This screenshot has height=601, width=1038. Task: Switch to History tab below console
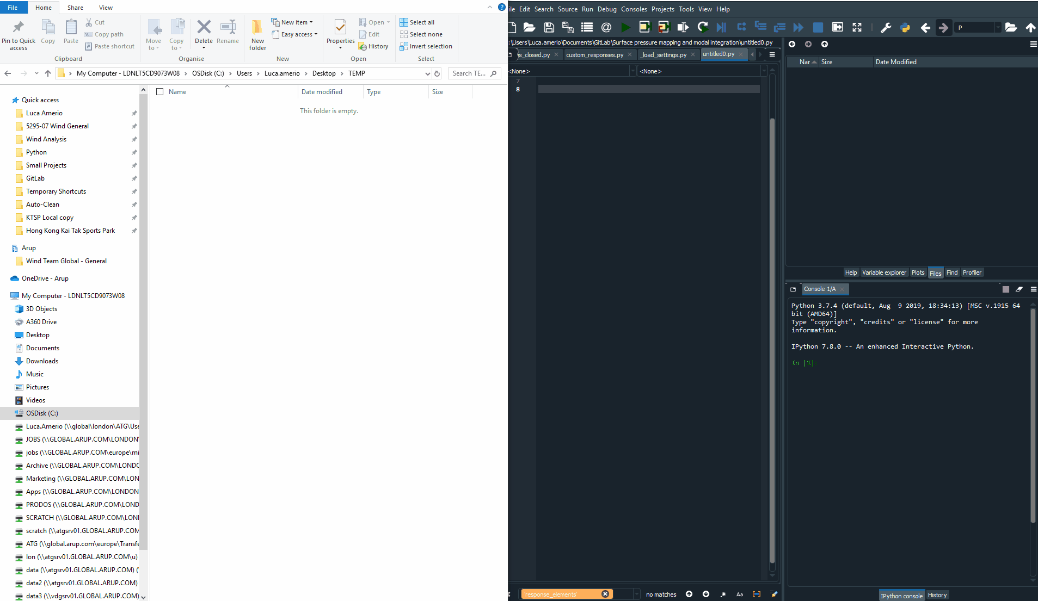pyautogui.click(x=937, y=595)
